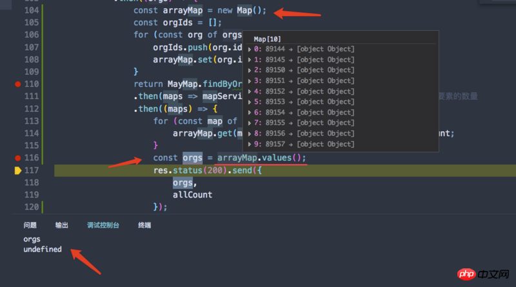Click line number 113 in gutter
The image size is (516, 287).
(32, 121)
